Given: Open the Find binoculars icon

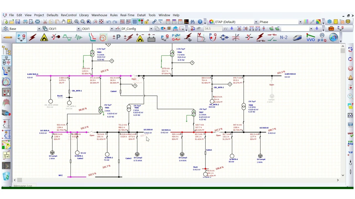Looking at the screenshot, I should coord(192,22).
